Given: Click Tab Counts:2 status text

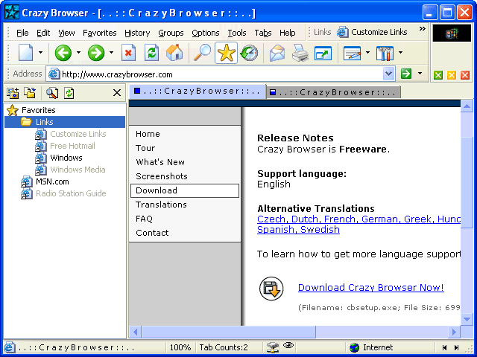Looking at the screenshot, I should (x=224, y=347).
